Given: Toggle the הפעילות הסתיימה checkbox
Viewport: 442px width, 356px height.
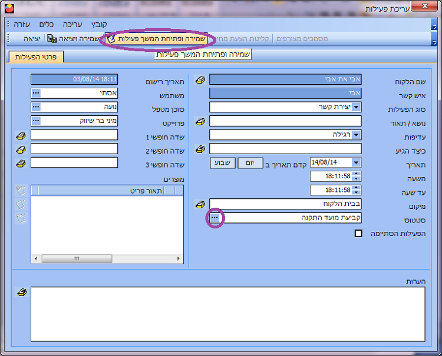Looking at the screenshot, I should 358,234.
